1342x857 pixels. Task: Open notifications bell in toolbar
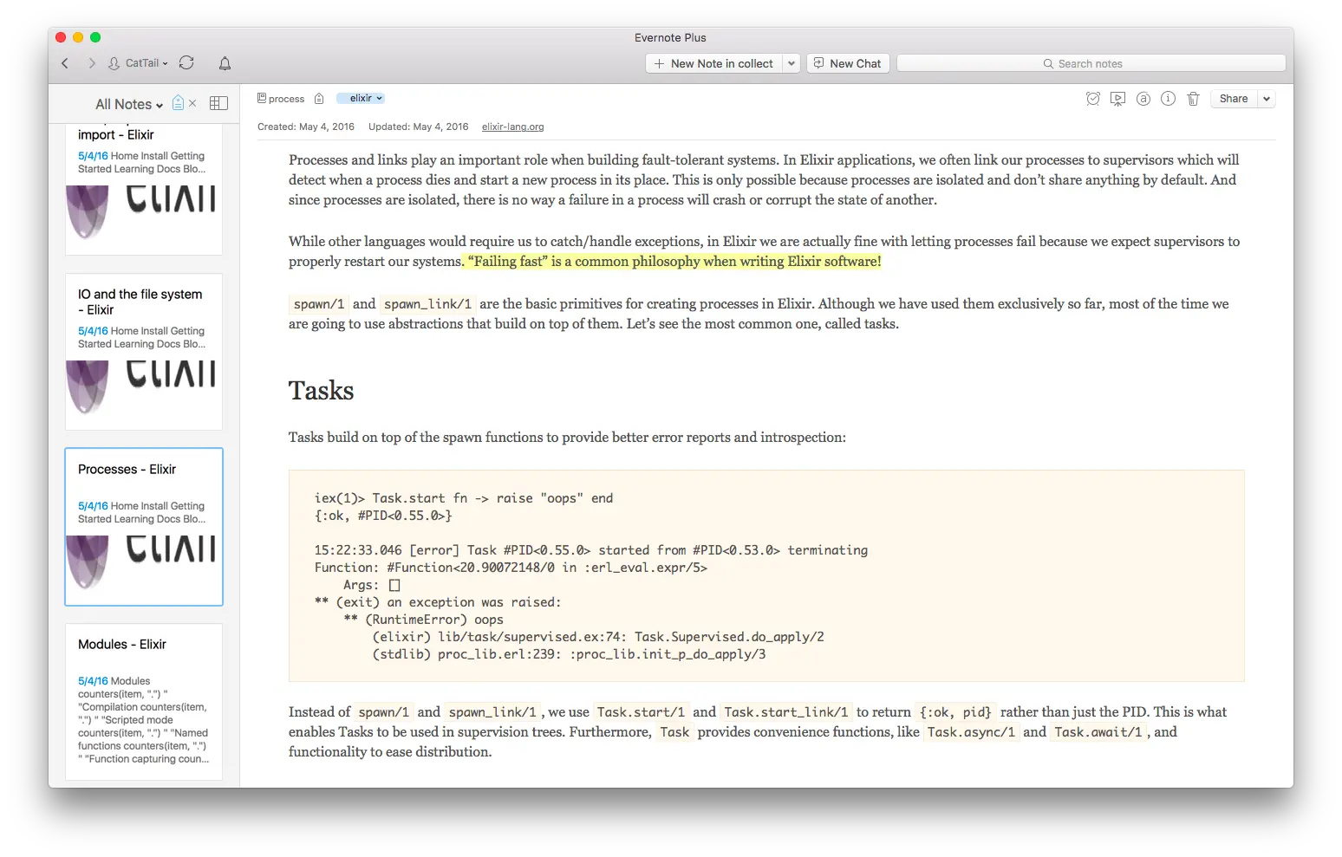[x=225, y=63]
